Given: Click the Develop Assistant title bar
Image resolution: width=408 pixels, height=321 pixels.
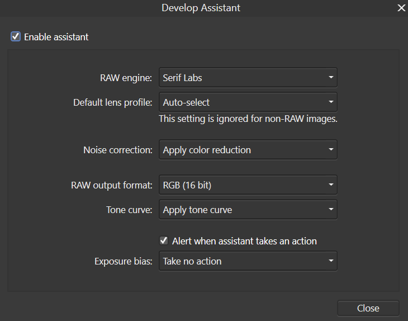Looking at the screenshot, I should tap(201, 8).
